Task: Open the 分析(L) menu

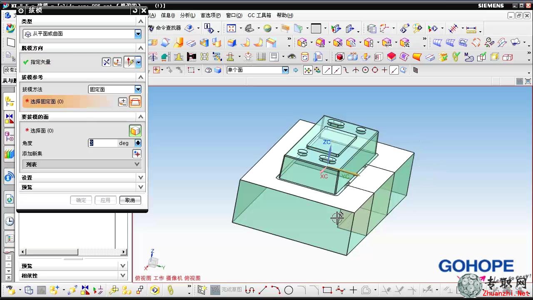Action: tap(188, 15)
